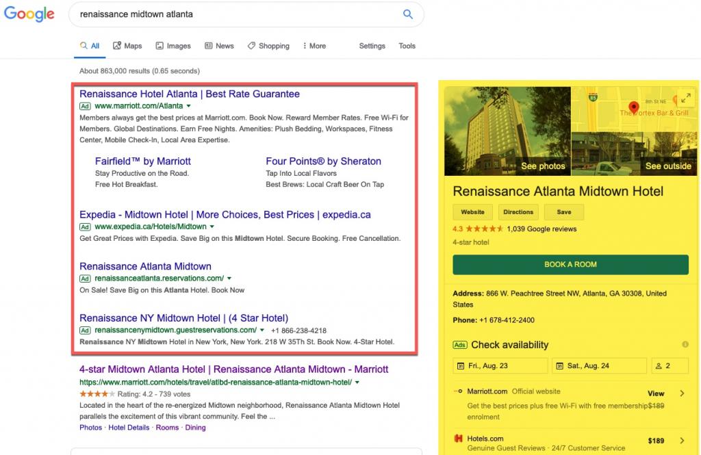Image resolution: width=701 pixels, height=455 pixels.
Task: Open the Expedia Midtown Hotel ad
Action: pos(225,215)
